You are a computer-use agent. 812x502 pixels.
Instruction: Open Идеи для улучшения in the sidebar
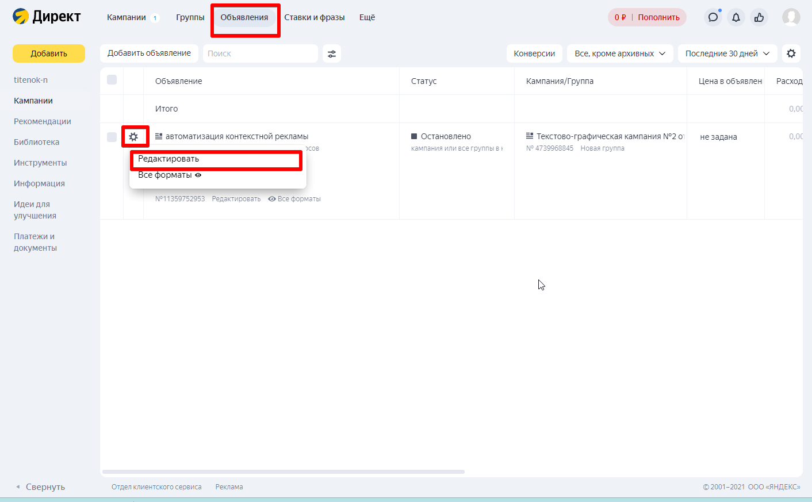(35, 210)
